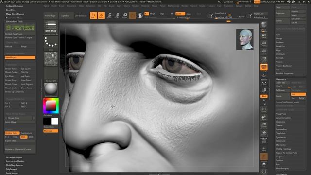This screenshot has width=311, height=175.
Task: Expand Intersection Masker section
Action: tap(15, 161)
